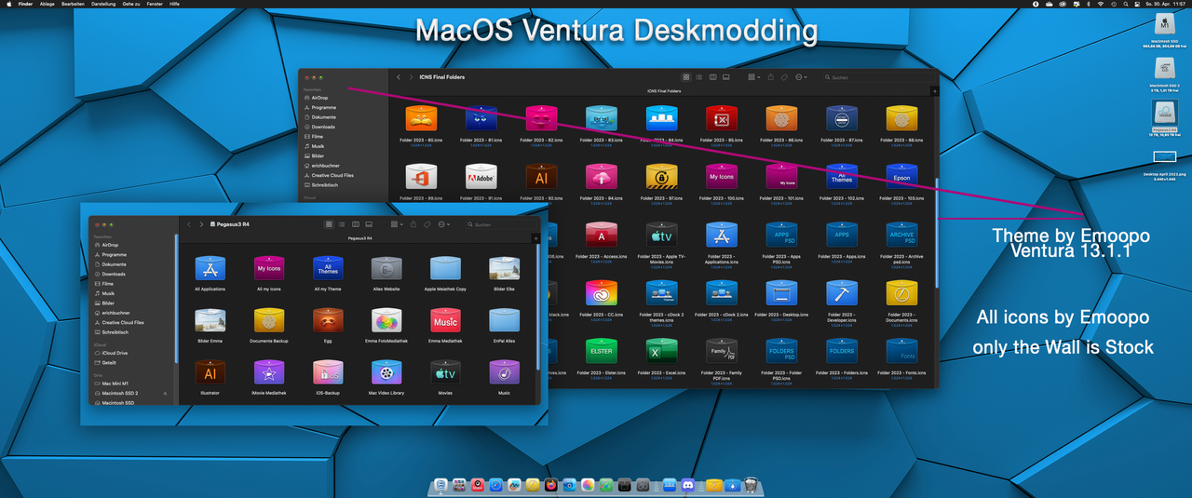Open the All my Theme folder
The width and height of the screenshot is (1192, 498).
point(328,268)
